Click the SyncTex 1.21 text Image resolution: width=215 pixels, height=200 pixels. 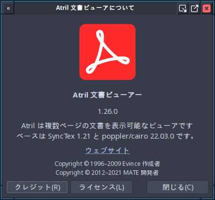69,136
